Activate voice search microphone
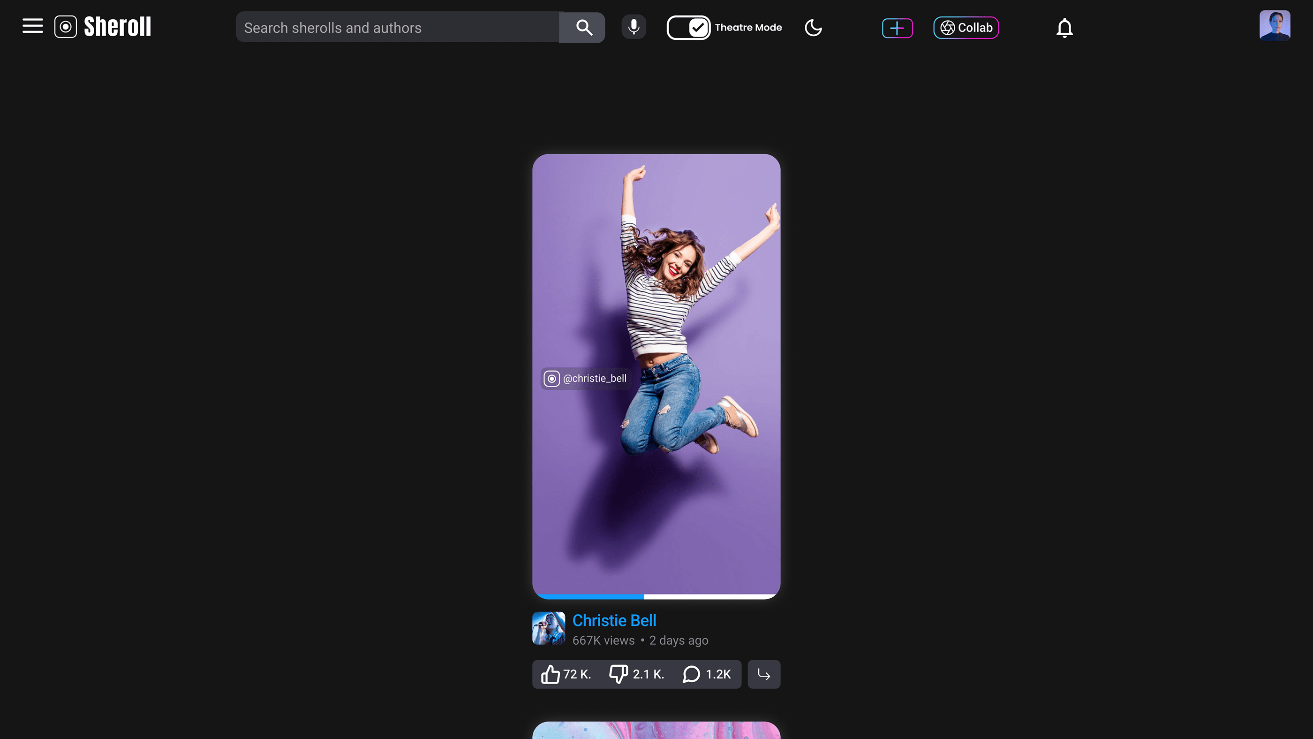The height and width of the screenshot is (739, 1313). (x=634, y=27)
